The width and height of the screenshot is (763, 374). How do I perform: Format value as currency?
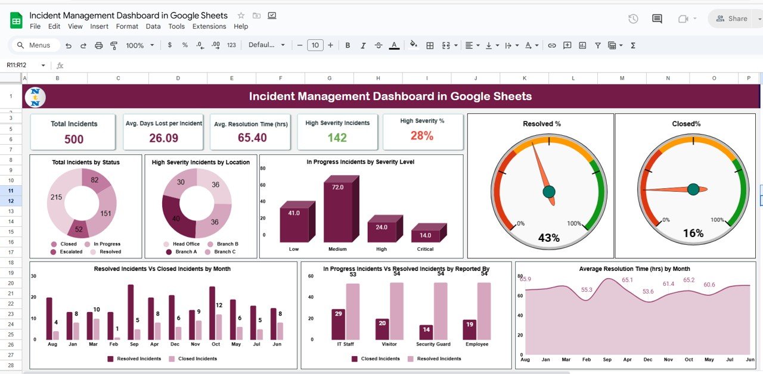click(x=170, y=45)
